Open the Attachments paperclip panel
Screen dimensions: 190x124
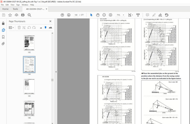point(3,44)
